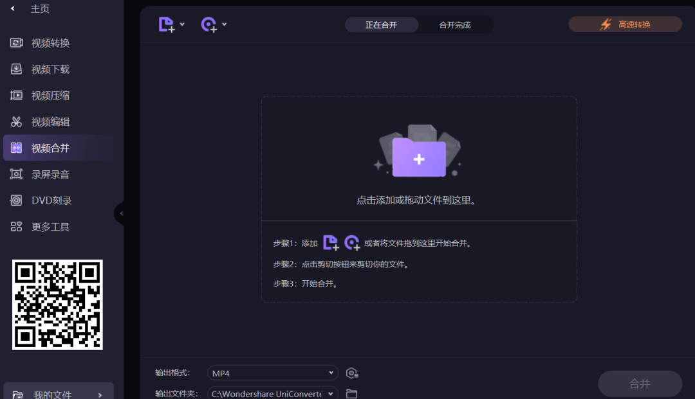Viewport: 695px width, 399px height.
Task: Select the 正在合并 tab
Action: [x=382, y=24]
